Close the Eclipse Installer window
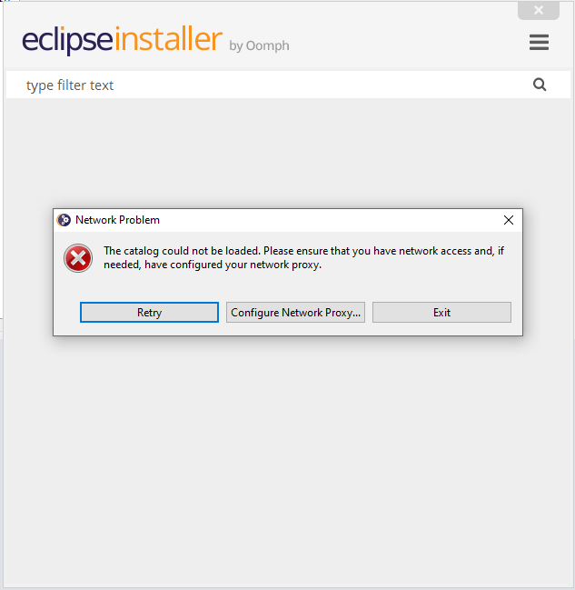Image resolution: width=575 pixels, height=590 pixels. (539, 10)
